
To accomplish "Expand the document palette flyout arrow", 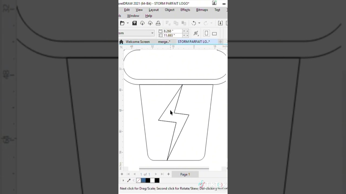I will (x=123, y=181).
